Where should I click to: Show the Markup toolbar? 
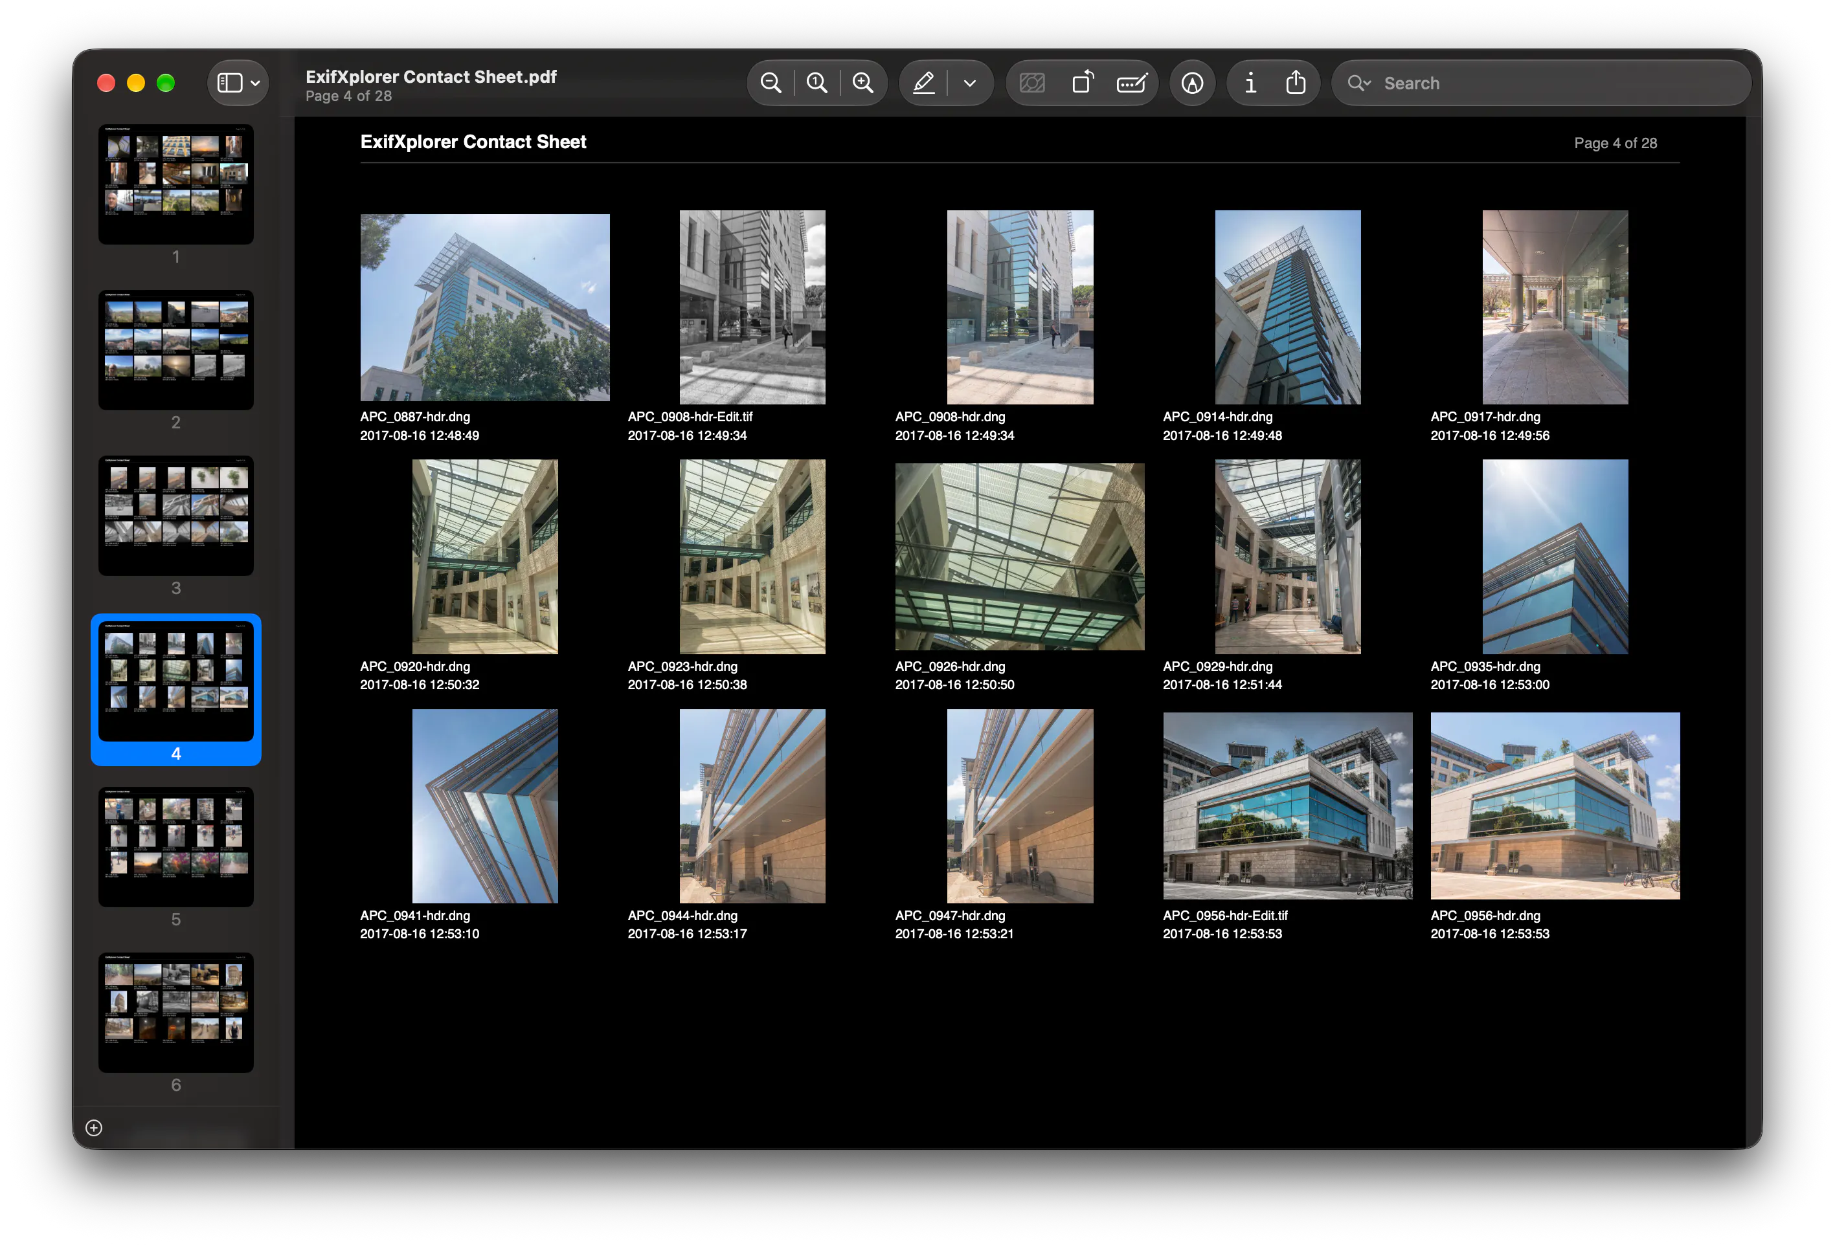point(1192,83)
